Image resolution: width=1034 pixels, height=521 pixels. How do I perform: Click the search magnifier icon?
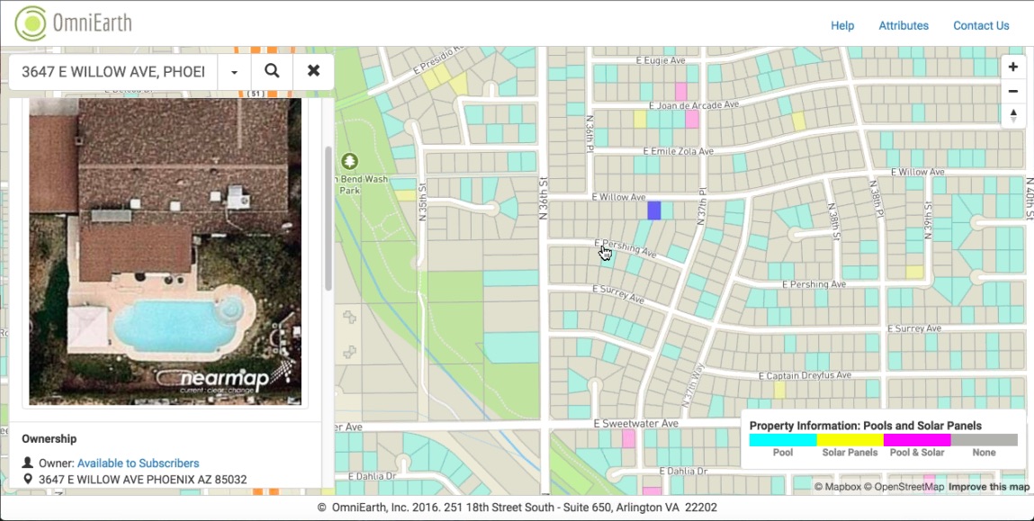272,71
